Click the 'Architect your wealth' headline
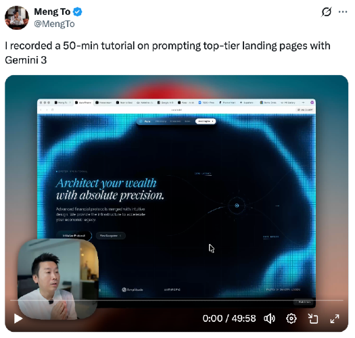The width and height of the screenshot is (355, 338). 110,189
